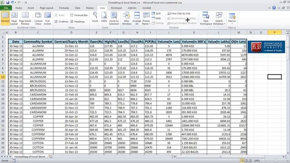The height and width of the screenshot is (163, 290).
Task: Minimize the ribbon with the caret icon
Action: (269, 8)
